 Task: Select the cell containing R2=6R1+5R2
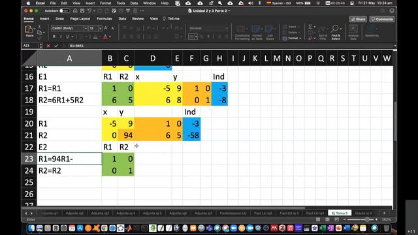69,100
